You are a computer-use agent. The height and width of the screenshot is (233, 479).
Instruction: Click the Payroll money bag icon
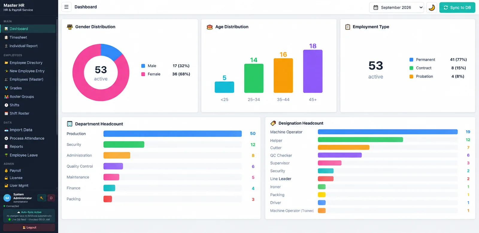pos(6,170)
